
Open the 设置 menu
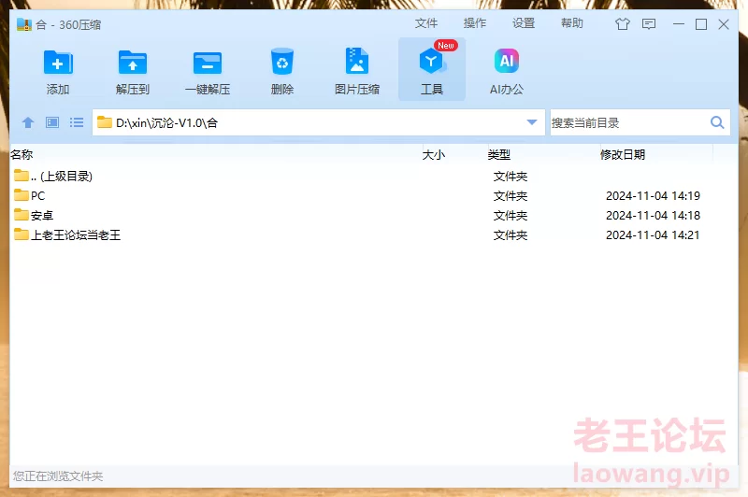click(x=524, y=23)
